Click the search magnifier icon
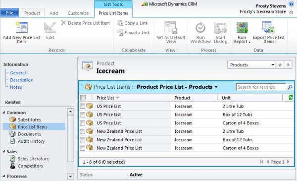The image size is (297, 181). coord(290,87)
